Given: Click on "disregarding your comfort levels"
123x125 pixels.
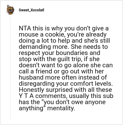Looking at the screenshot, I should (x=66, y=84).
